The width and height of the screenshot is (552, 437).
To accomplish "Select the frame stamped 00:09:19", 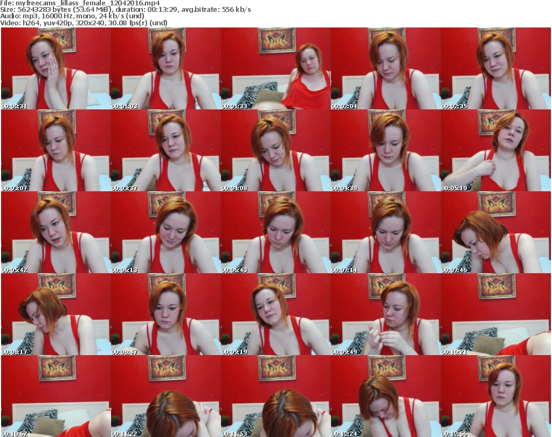I will point(275,314).
